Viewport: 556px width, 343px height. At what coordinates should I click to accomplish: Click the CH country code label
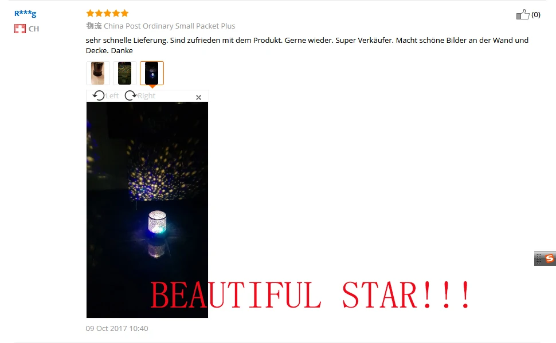pyautogui.click(x=34, y=29)
